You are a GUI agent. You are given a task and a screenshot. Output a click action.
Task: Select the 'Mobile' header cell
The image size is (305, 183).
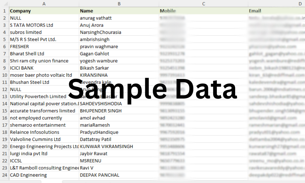coord(203,11)
